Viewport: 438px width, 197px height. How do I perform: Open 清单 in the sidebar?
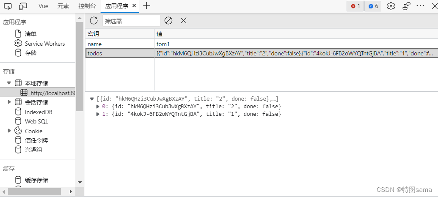pos(30,34)
